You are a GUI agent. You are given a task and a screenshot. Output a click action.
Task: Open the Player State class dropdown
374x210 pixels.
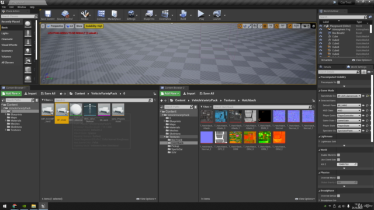(349, 125)
